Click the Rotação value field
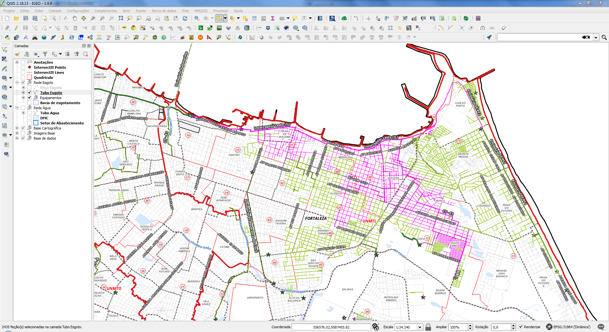The width and height of the screenshot is (609, 332). coord(501,327)
